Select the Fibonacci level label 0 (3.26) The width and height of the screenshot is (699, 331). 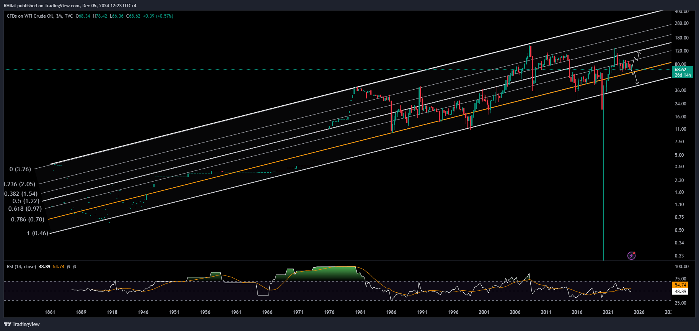[20, 169]
